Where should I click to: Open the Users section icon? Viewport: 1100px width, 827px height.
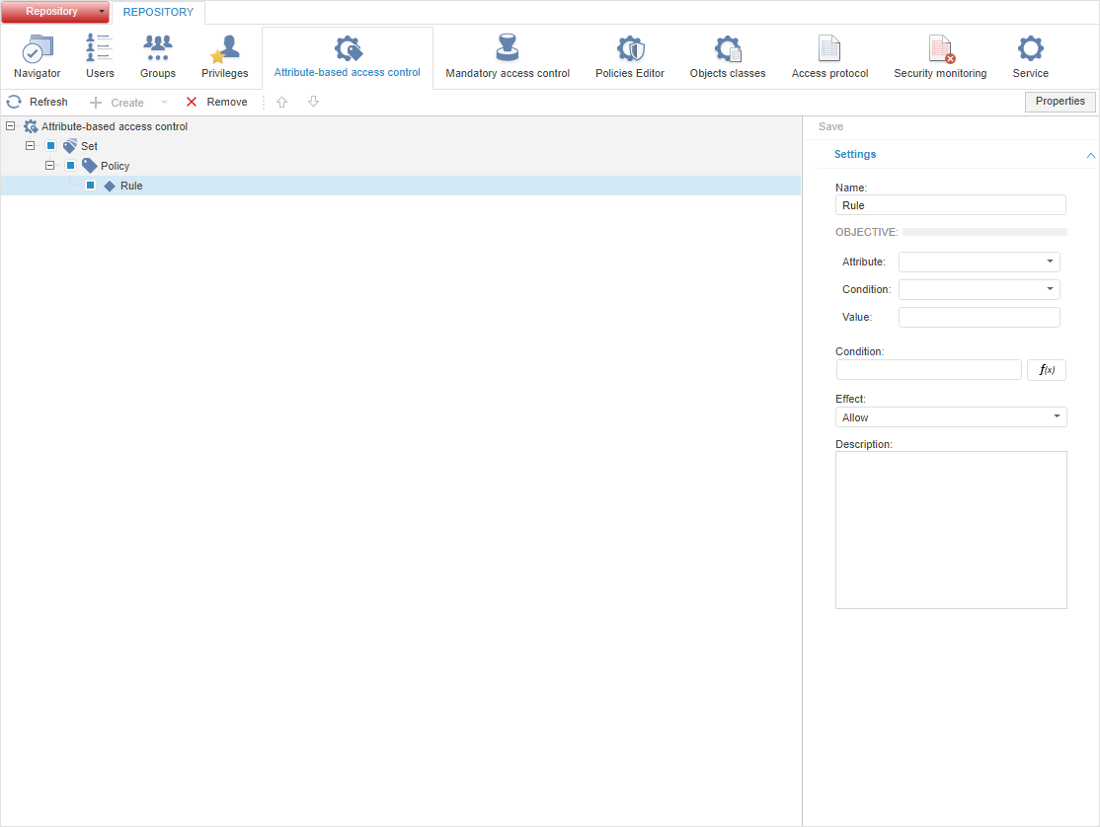pos(100,49)
